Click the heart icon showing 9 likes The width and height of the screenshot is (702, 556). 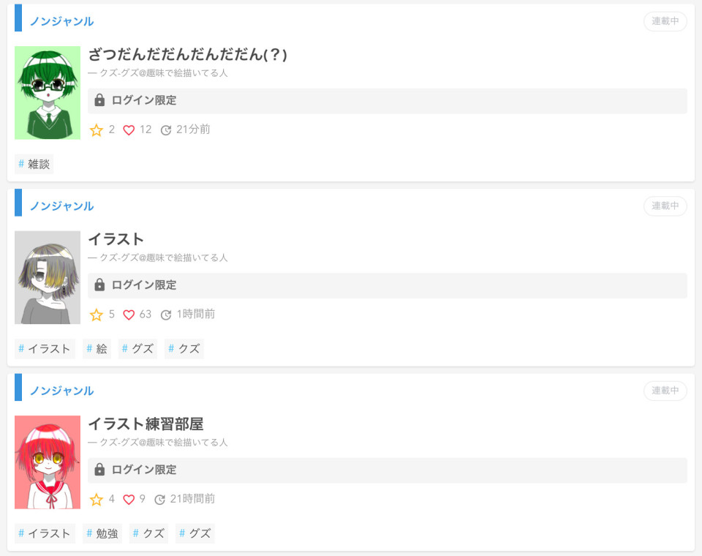pyautogui.click(x=129, y=500)
